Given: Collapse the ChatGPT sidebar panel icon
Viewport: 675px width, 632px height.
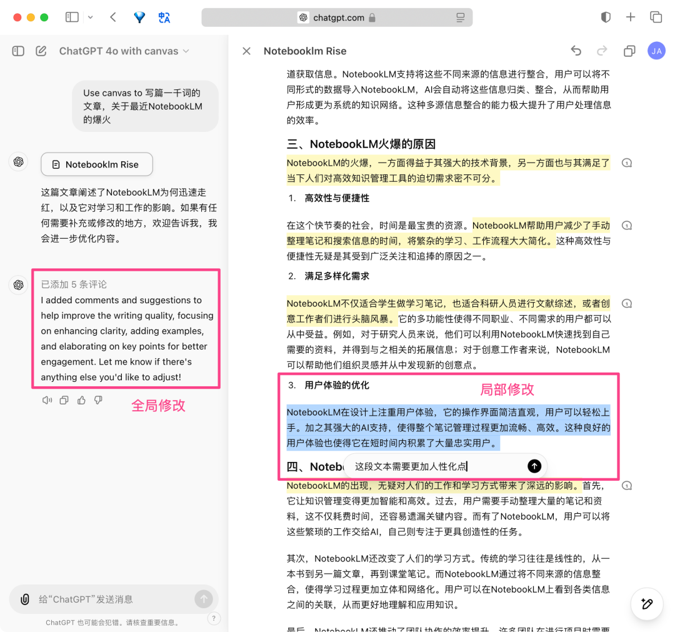Looking at the screenshot, I should click(x=18, y=51).
